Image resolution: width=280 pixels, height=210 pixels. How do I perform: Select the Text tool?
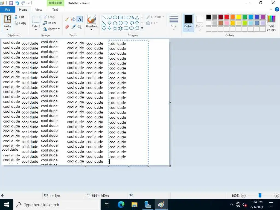tap(80, 19)
